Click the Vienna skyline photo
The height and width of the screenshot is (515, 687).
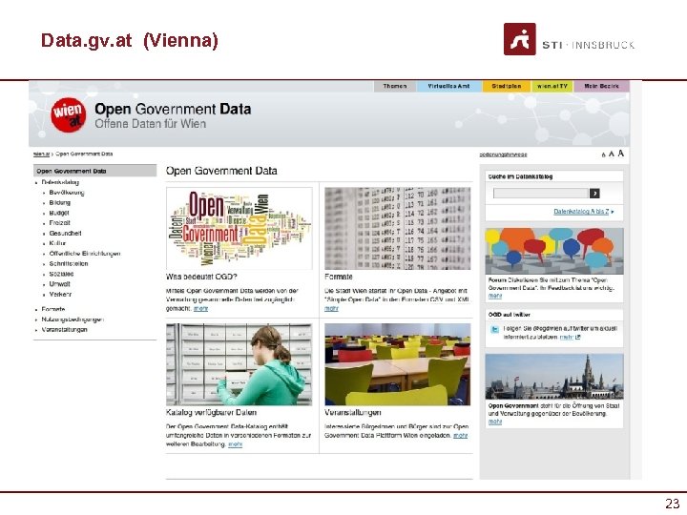point(554,377)
